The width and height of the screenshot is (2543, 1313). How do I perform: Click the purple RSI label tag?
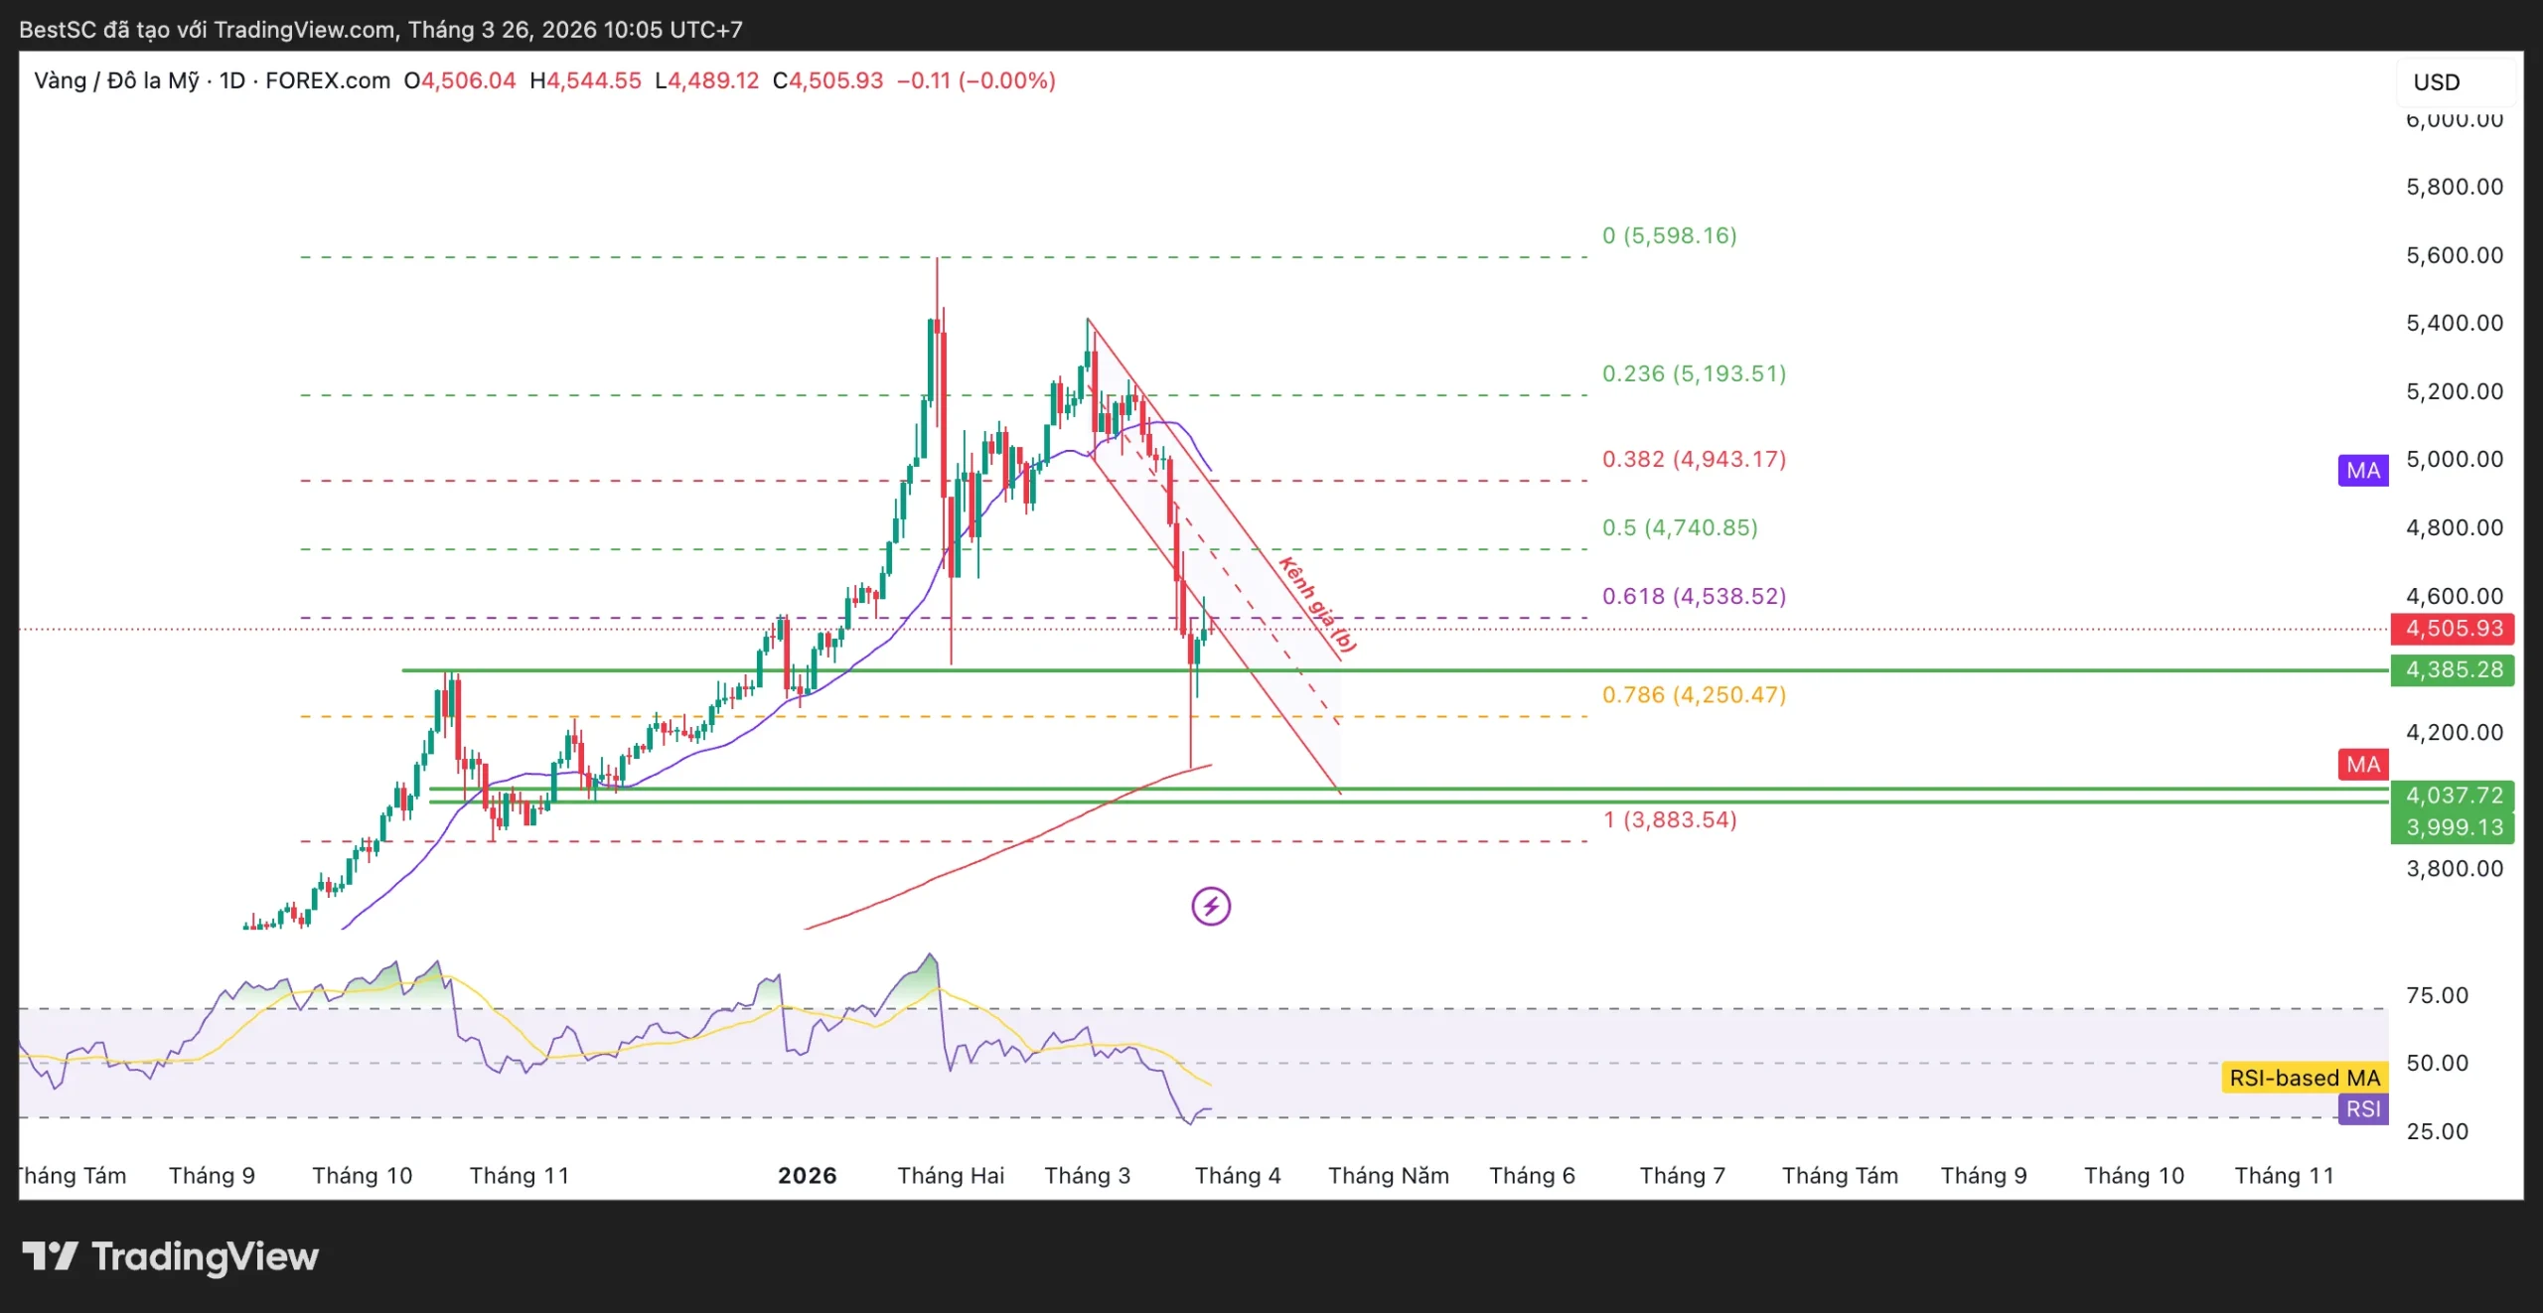coord(2362,1109)
